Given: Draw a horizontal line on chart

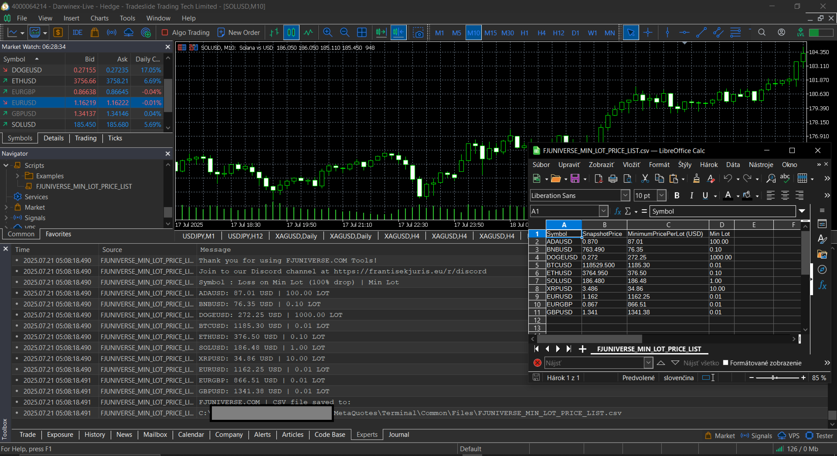Looking at the screenshot, I should point(684,33).
